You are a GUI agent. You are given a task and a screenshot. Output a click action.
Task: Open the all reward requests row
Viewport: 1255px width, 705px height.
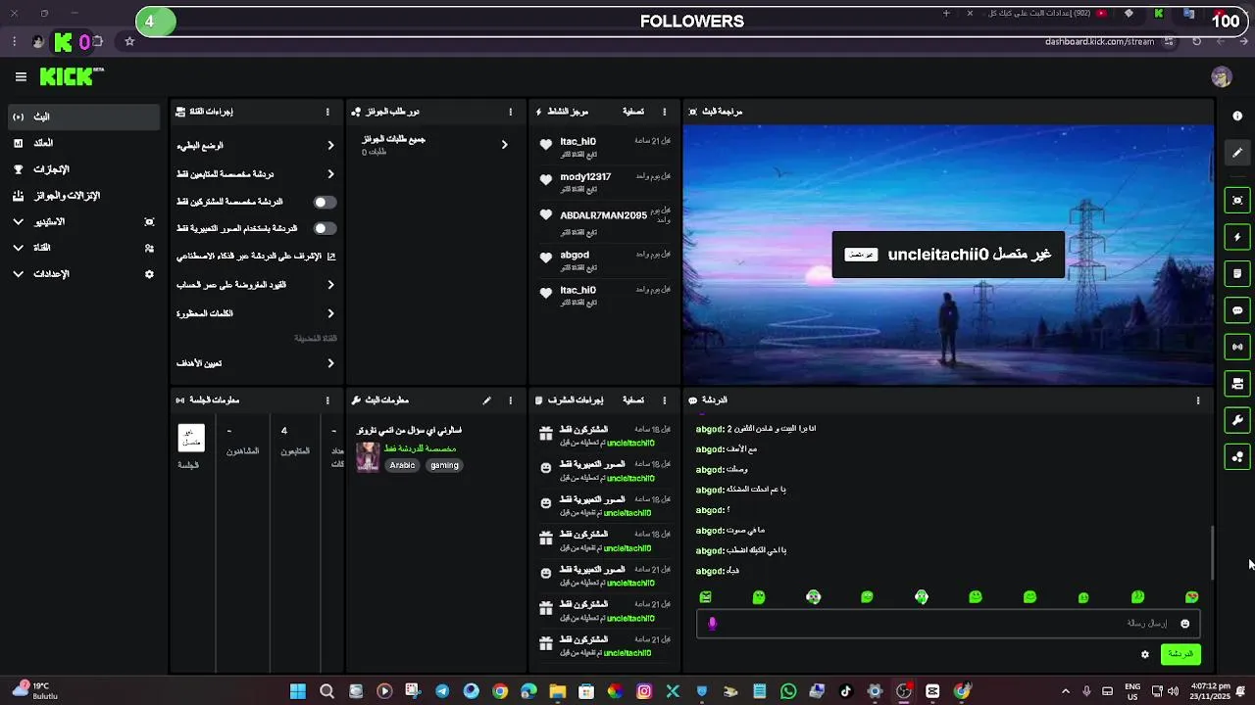tap(435, 145)
